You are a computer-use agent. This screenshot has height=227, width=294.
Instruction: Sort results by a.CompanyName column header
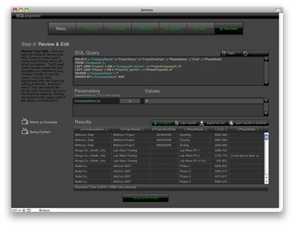[92, 130]
